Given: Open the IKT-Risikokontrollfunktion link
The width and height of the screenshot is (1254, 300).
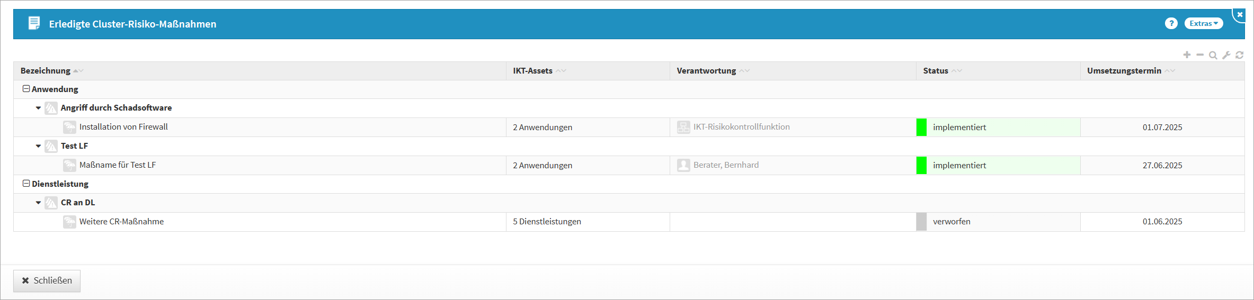Looking at the screenshot, I should 741,127.
